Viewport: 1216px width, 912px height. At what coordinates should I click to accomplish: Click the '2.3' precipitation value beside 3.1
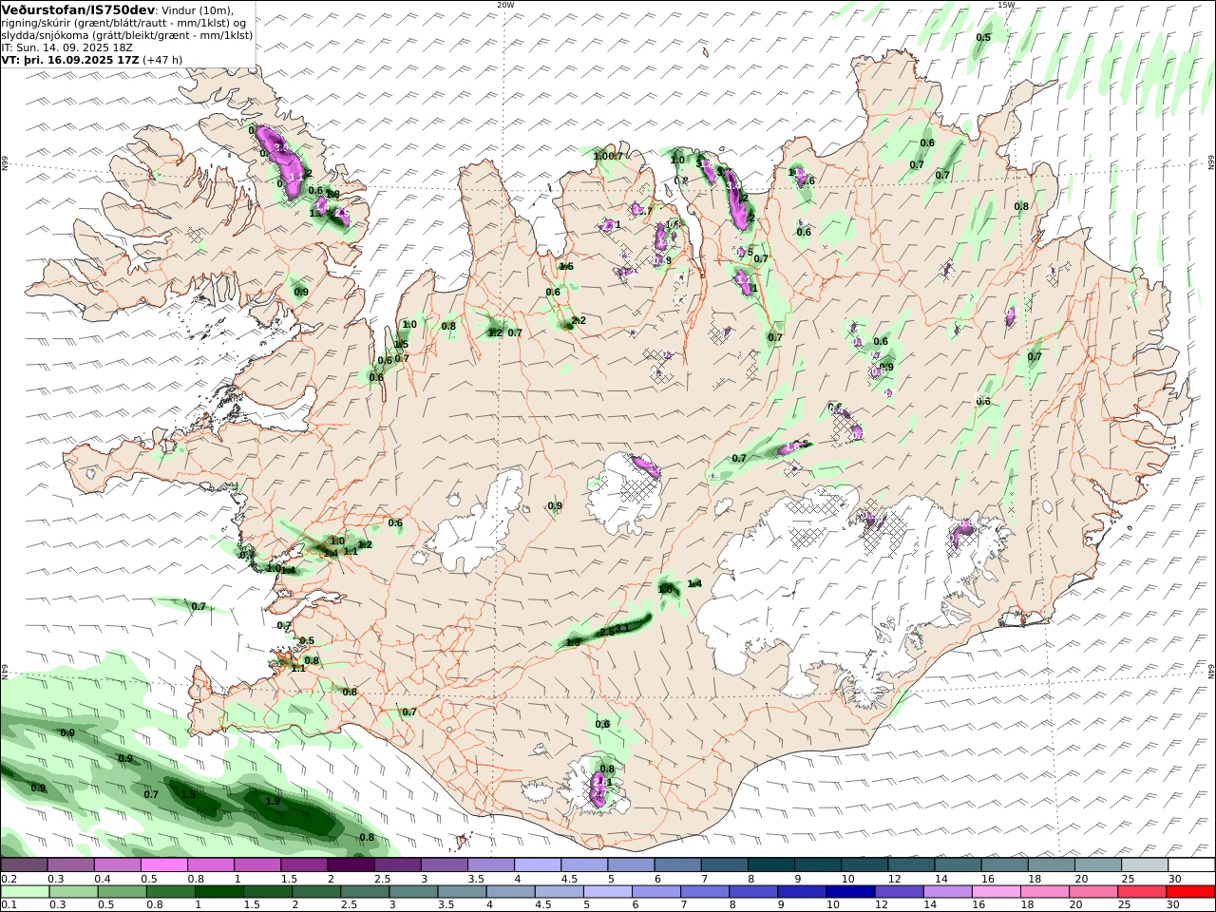tap(606, 632)
